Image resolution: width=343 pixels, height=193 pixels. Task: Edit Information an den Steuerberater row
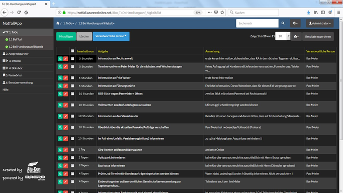click(x=65, y=116)
